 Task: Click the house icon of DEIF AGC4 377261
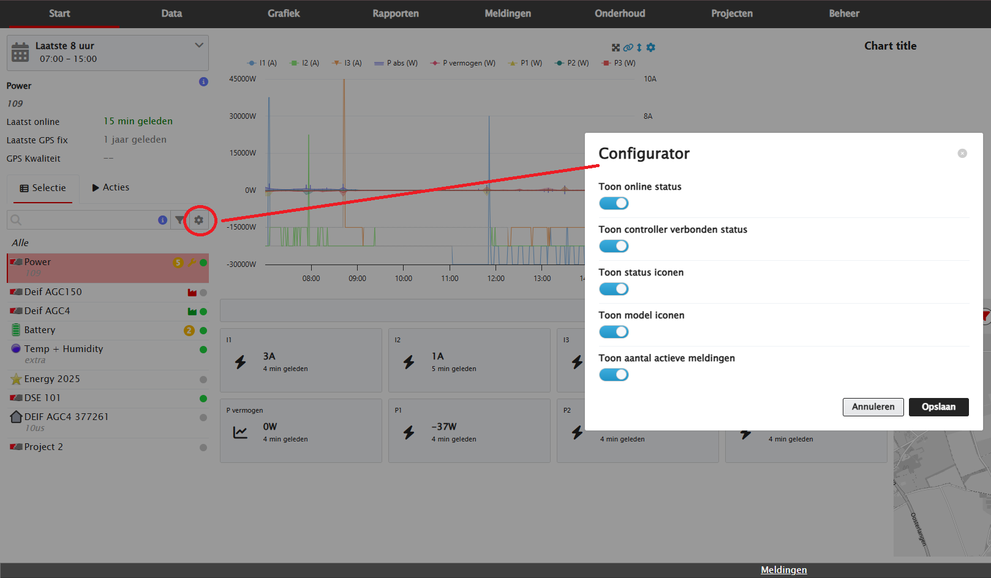17,417
